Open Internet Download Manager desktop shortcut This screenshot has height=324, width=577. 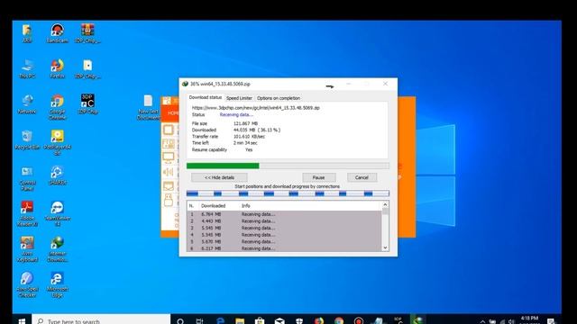click(x=57, y=249)
